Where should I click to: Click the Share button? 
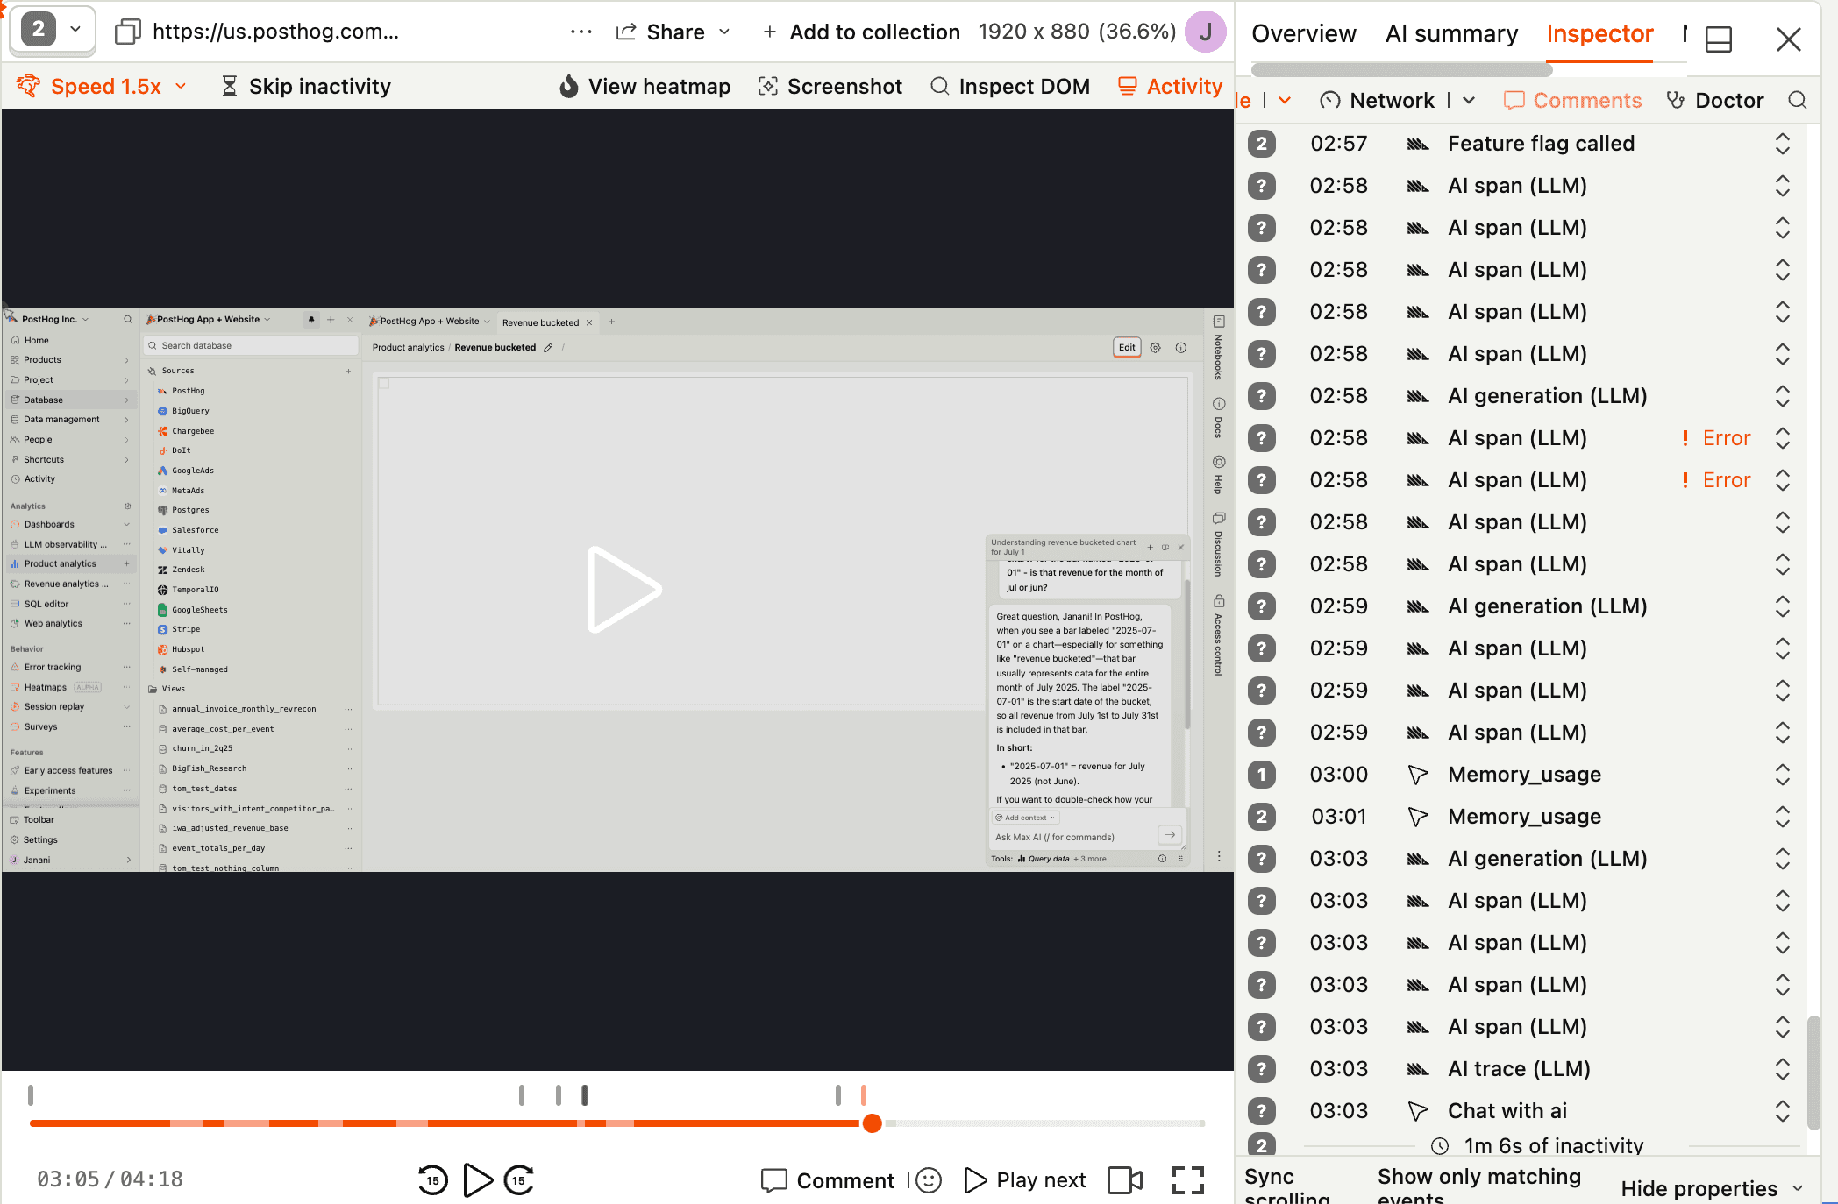point(661,32)
